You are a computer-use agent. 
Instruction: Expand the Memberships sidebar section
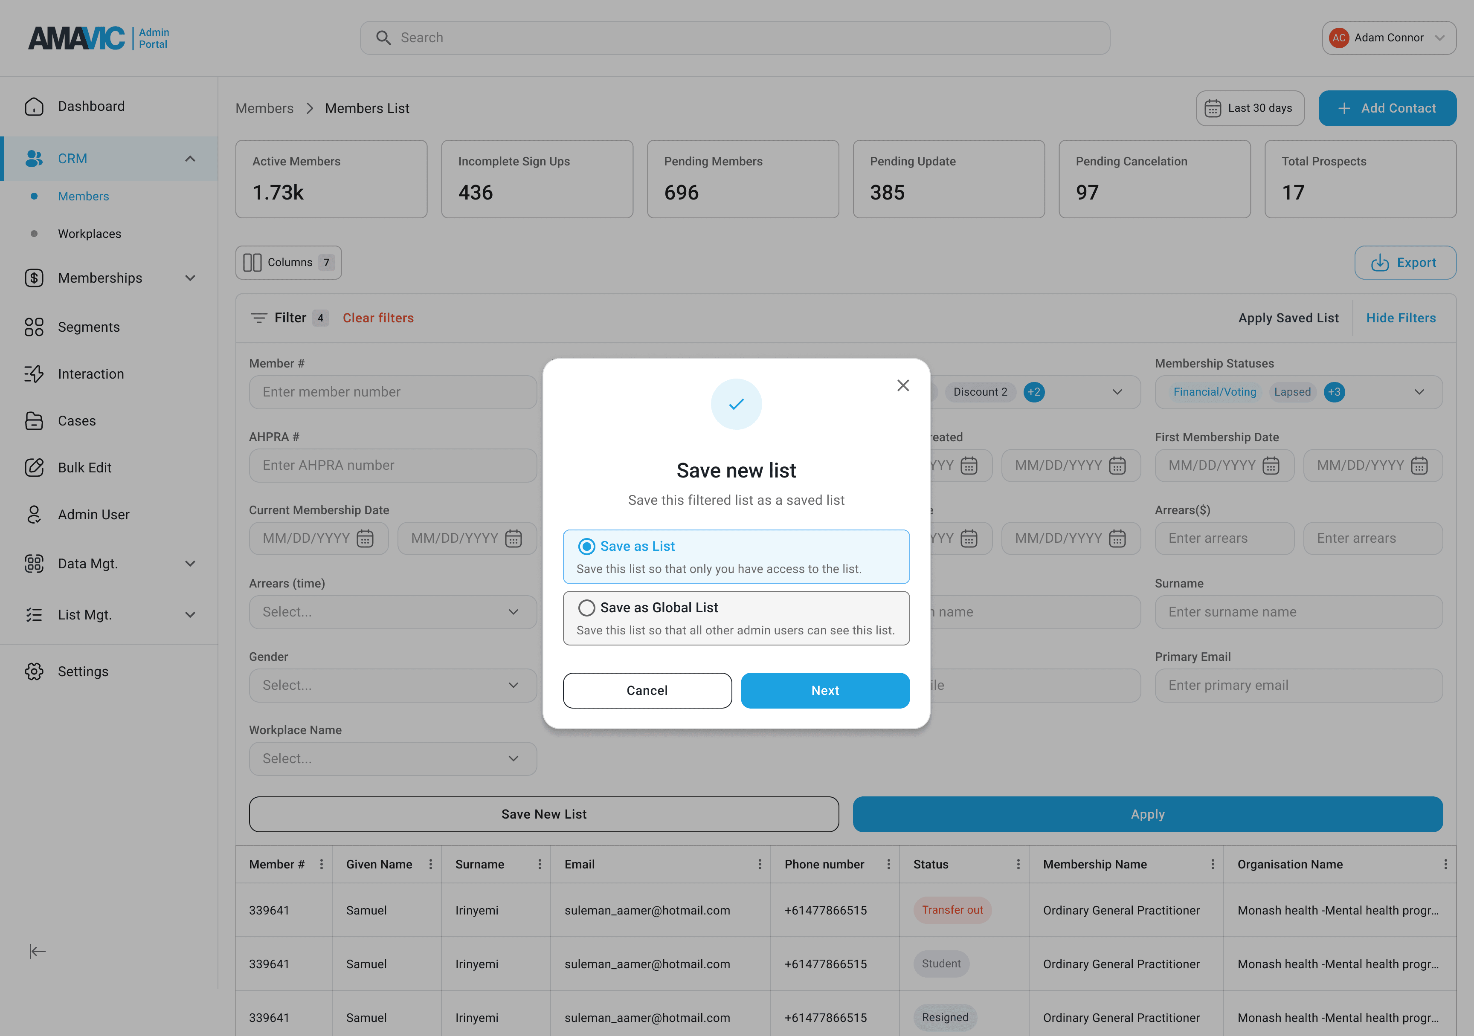[190, 278]
